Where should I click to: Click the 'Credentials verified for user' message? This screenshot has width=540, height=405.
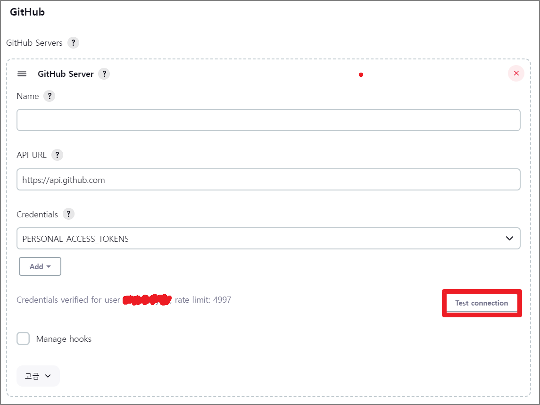tap(68, 300)
